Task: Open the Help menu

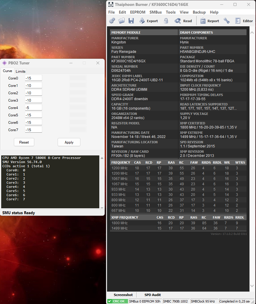Action: (214, 12)
